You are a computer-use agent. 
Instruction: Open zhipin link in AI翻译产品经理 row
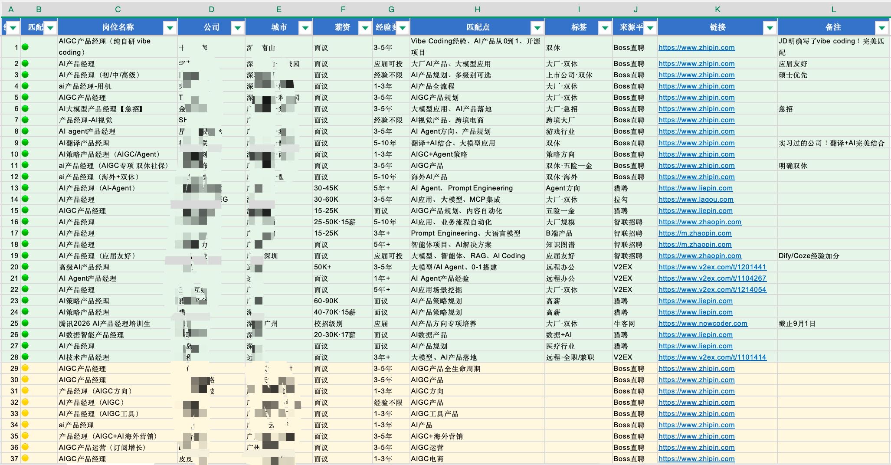pyautogui.click(x=697, y=143)
